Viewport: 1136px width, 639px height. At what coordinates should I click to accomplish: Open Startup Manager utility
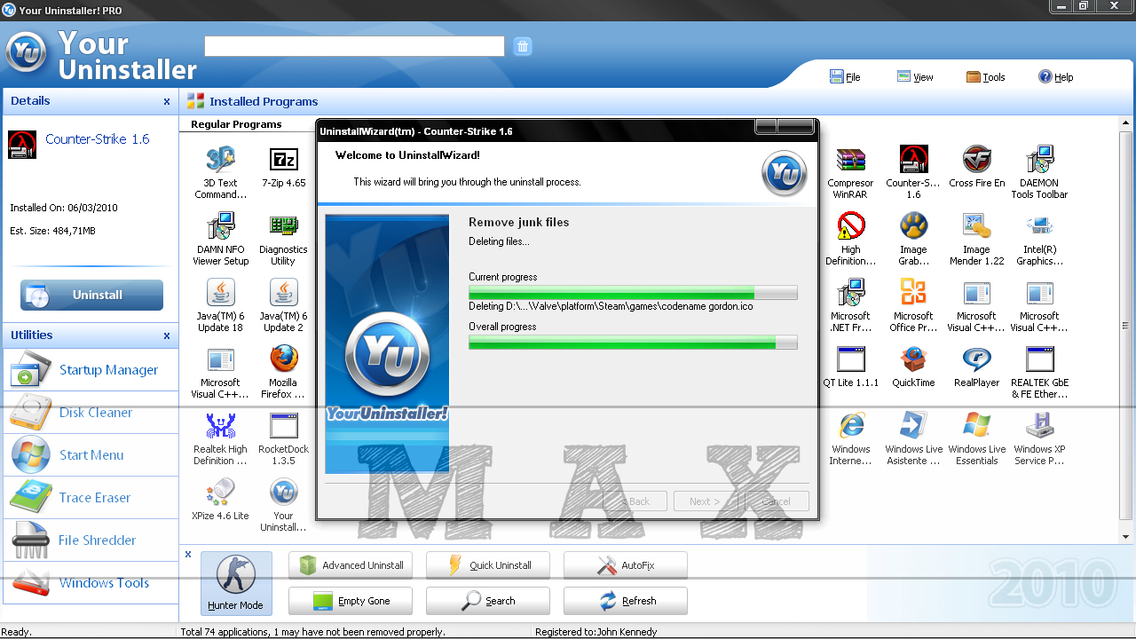(x=91, y=370)
